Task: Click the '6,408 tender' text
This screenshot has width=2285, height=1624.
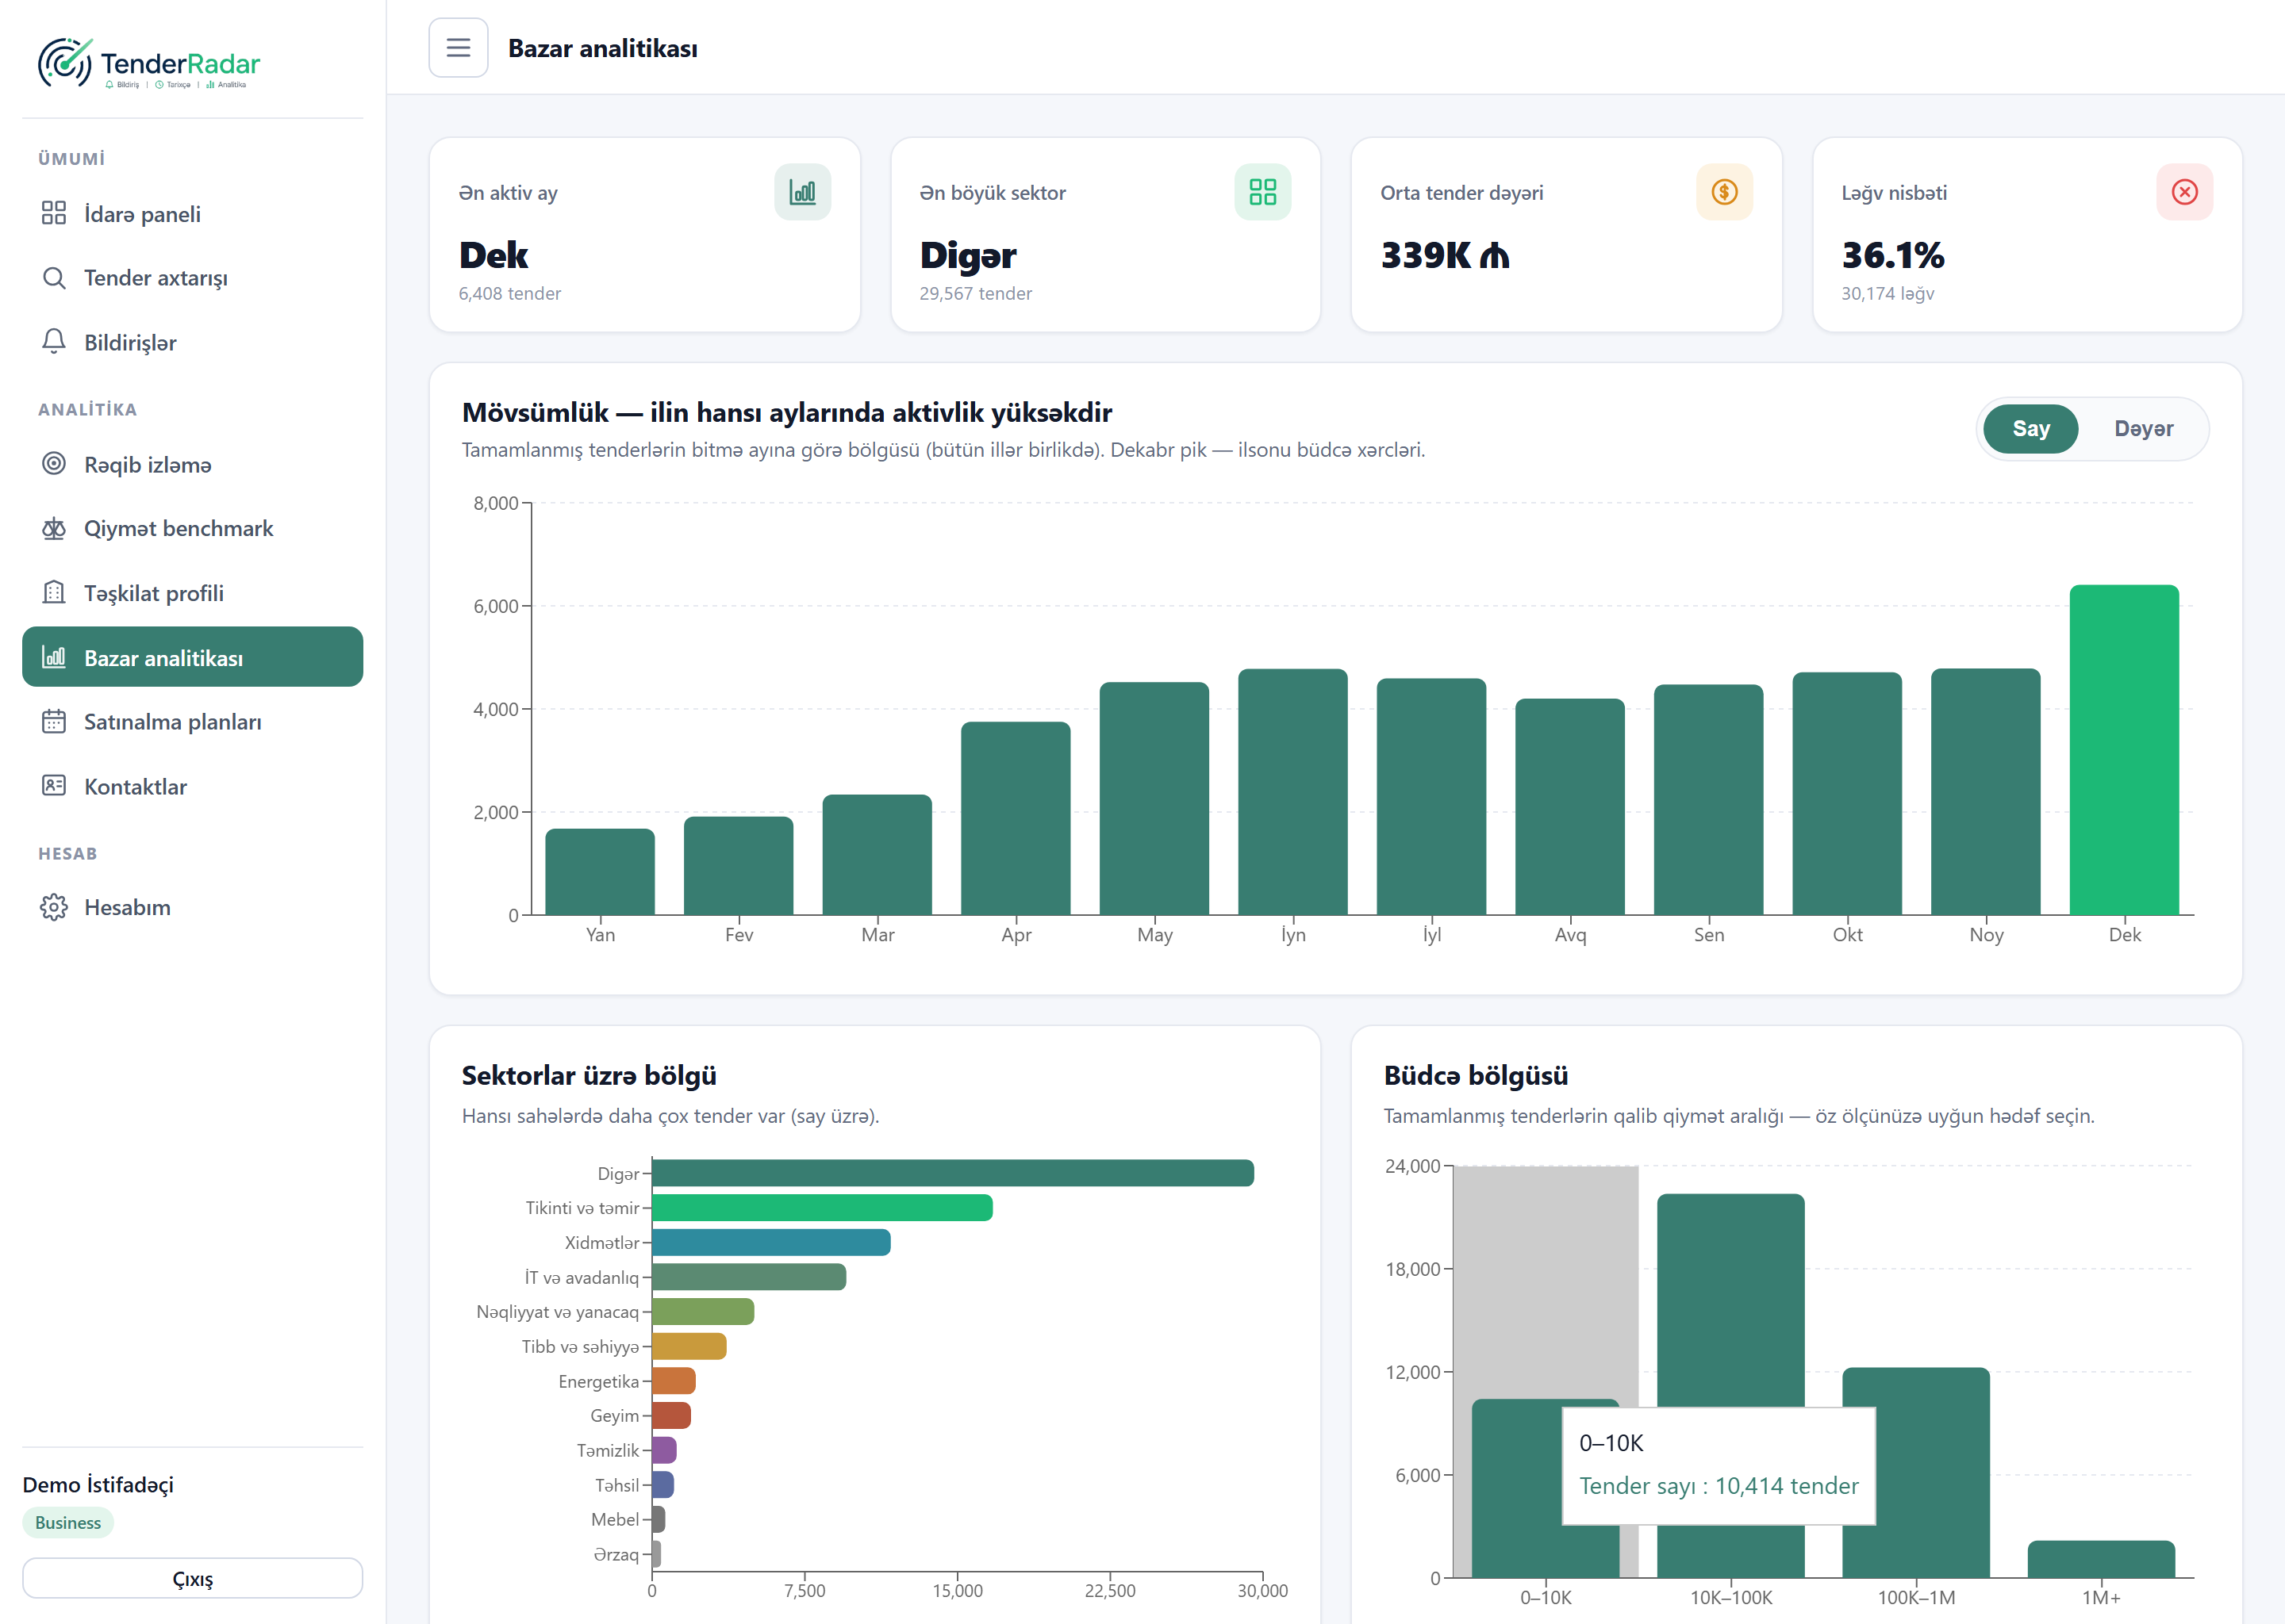Action: click(x=510, y=294)
